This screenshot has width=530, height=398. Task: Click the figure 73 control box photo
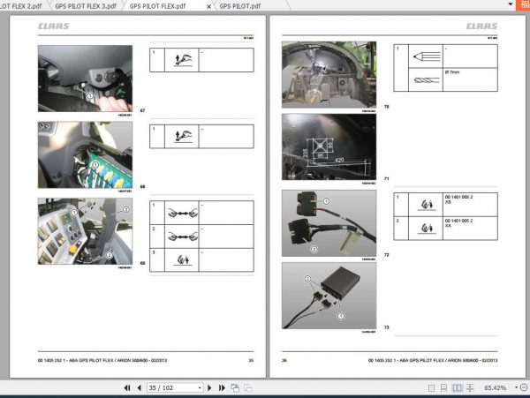(329, 296)
